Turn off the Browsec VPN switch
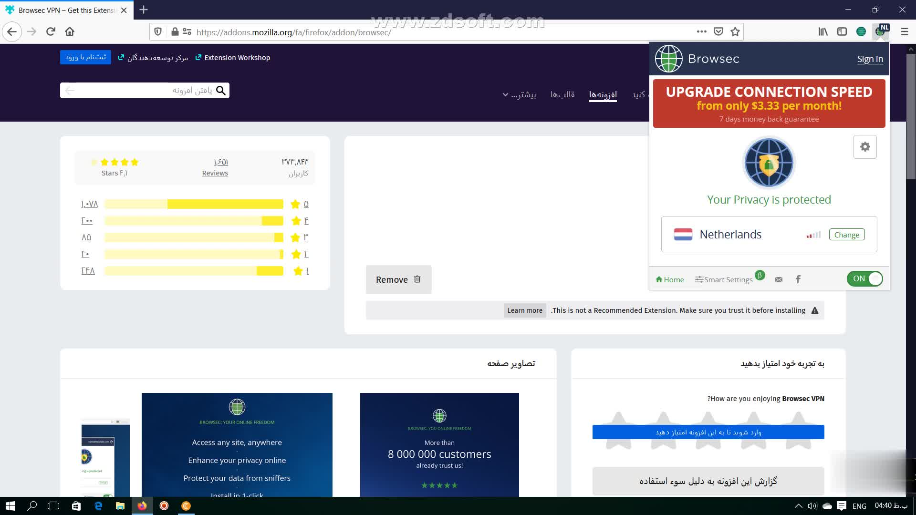 [x=864, y=279]
